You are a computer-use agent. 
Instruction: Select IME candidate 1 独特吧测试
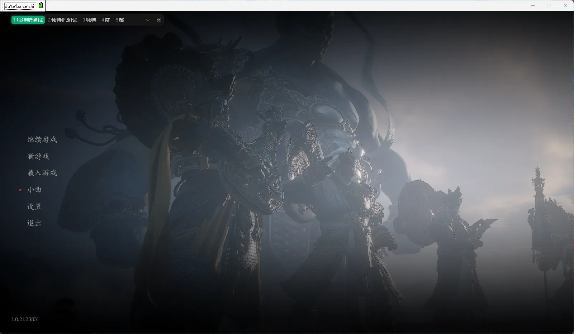coord(28,20)
